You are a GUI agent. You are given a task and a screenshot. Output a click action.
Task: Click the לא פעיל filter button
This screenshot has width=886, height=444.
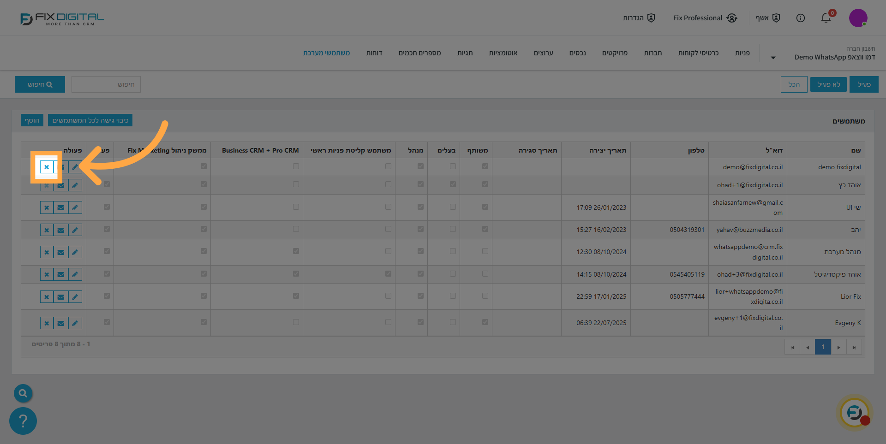828,84
